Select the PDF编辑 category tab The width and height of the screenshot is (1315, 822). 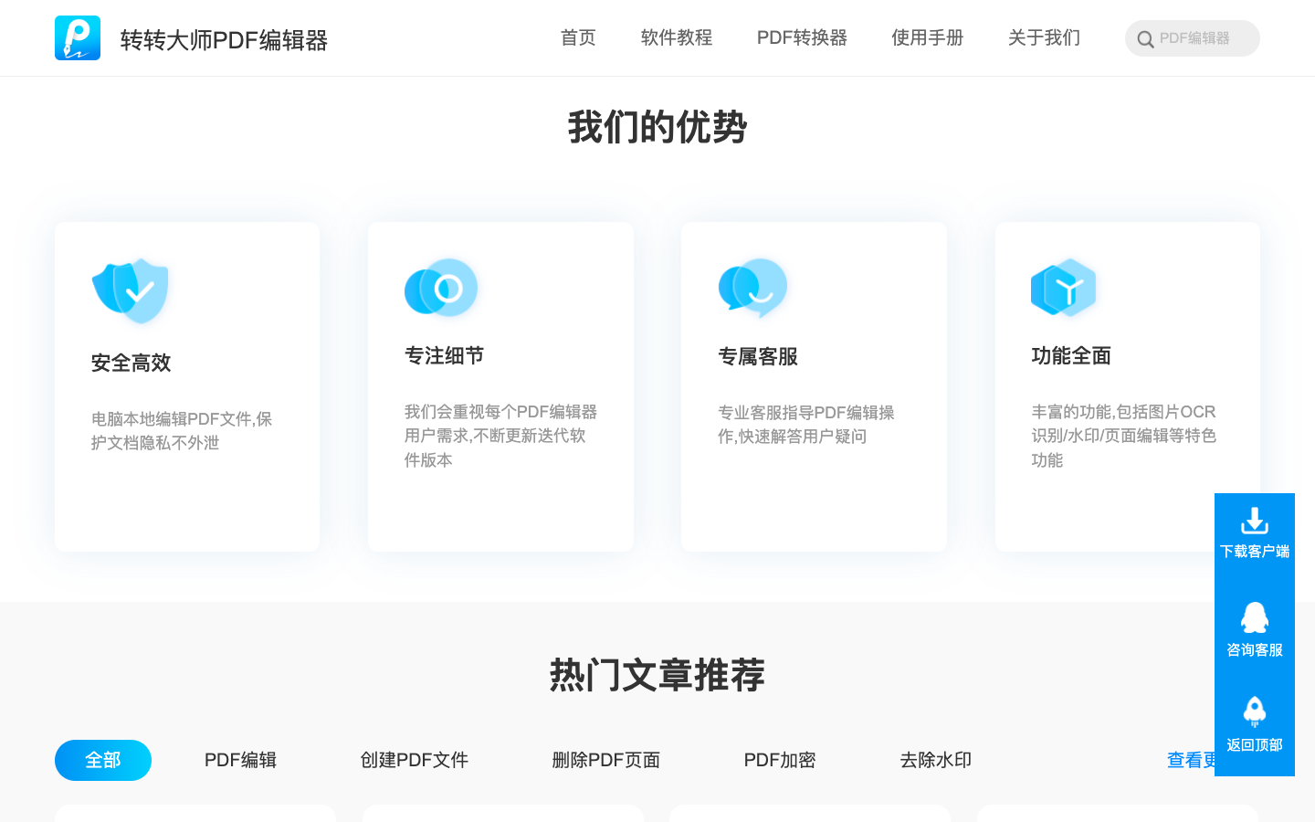tap(240, 760)
